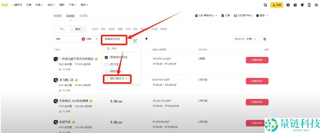Viewport: 320px width, 133px height.
Task: Open 理财 in the top menu
Action: pos(62,5)
